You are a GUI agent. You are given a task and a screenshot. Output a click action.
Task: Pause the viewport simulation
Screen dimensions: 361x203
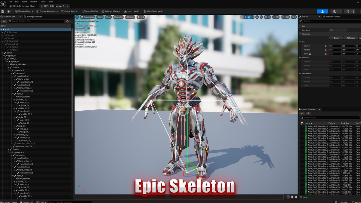click(x=292, y=197)
